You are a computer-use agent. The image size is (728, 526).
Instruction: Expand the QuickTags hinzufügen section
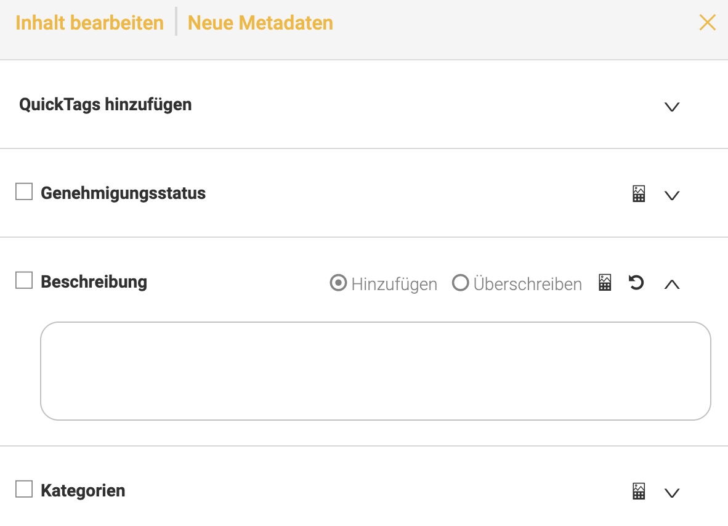672,107
